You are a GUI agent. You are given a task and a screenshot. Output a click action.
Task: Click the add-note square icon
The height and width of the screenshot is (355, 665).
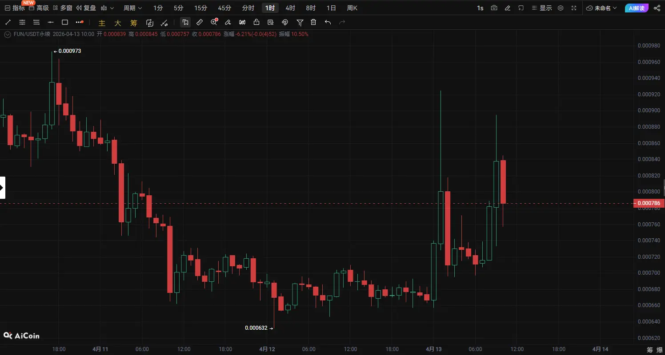521,8
